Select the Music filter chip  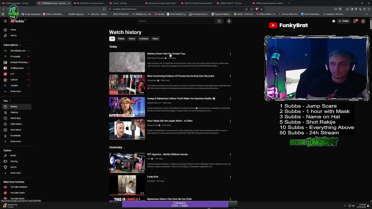(155, 39)
